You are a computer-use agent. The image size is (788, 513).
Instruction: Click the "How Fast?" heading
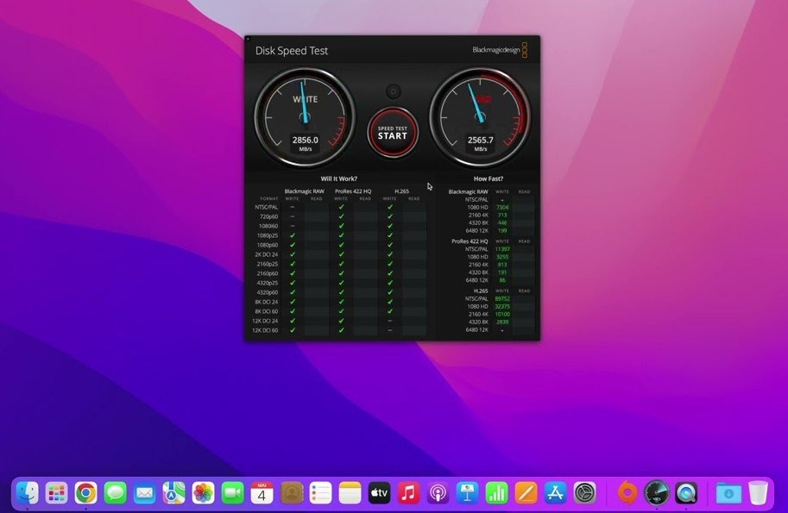click(488, 178)
